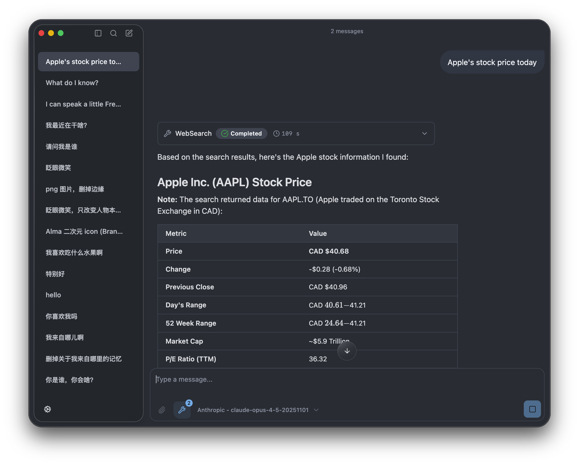Click the Completed status badge
Screen dimensions: 579x465
coord(241,133)
